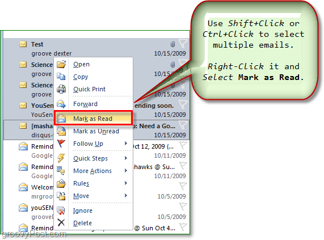Expand the Rules submenu arrow
324x240 pixels.
coord(126,183)
